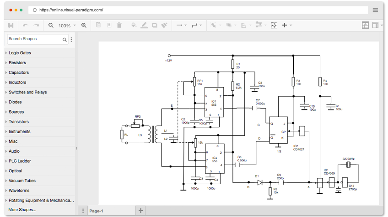Image resolution: width=388 pixels, height=217 pixels.
Task: Zoom out the canvas
Action: click(51, 26)
